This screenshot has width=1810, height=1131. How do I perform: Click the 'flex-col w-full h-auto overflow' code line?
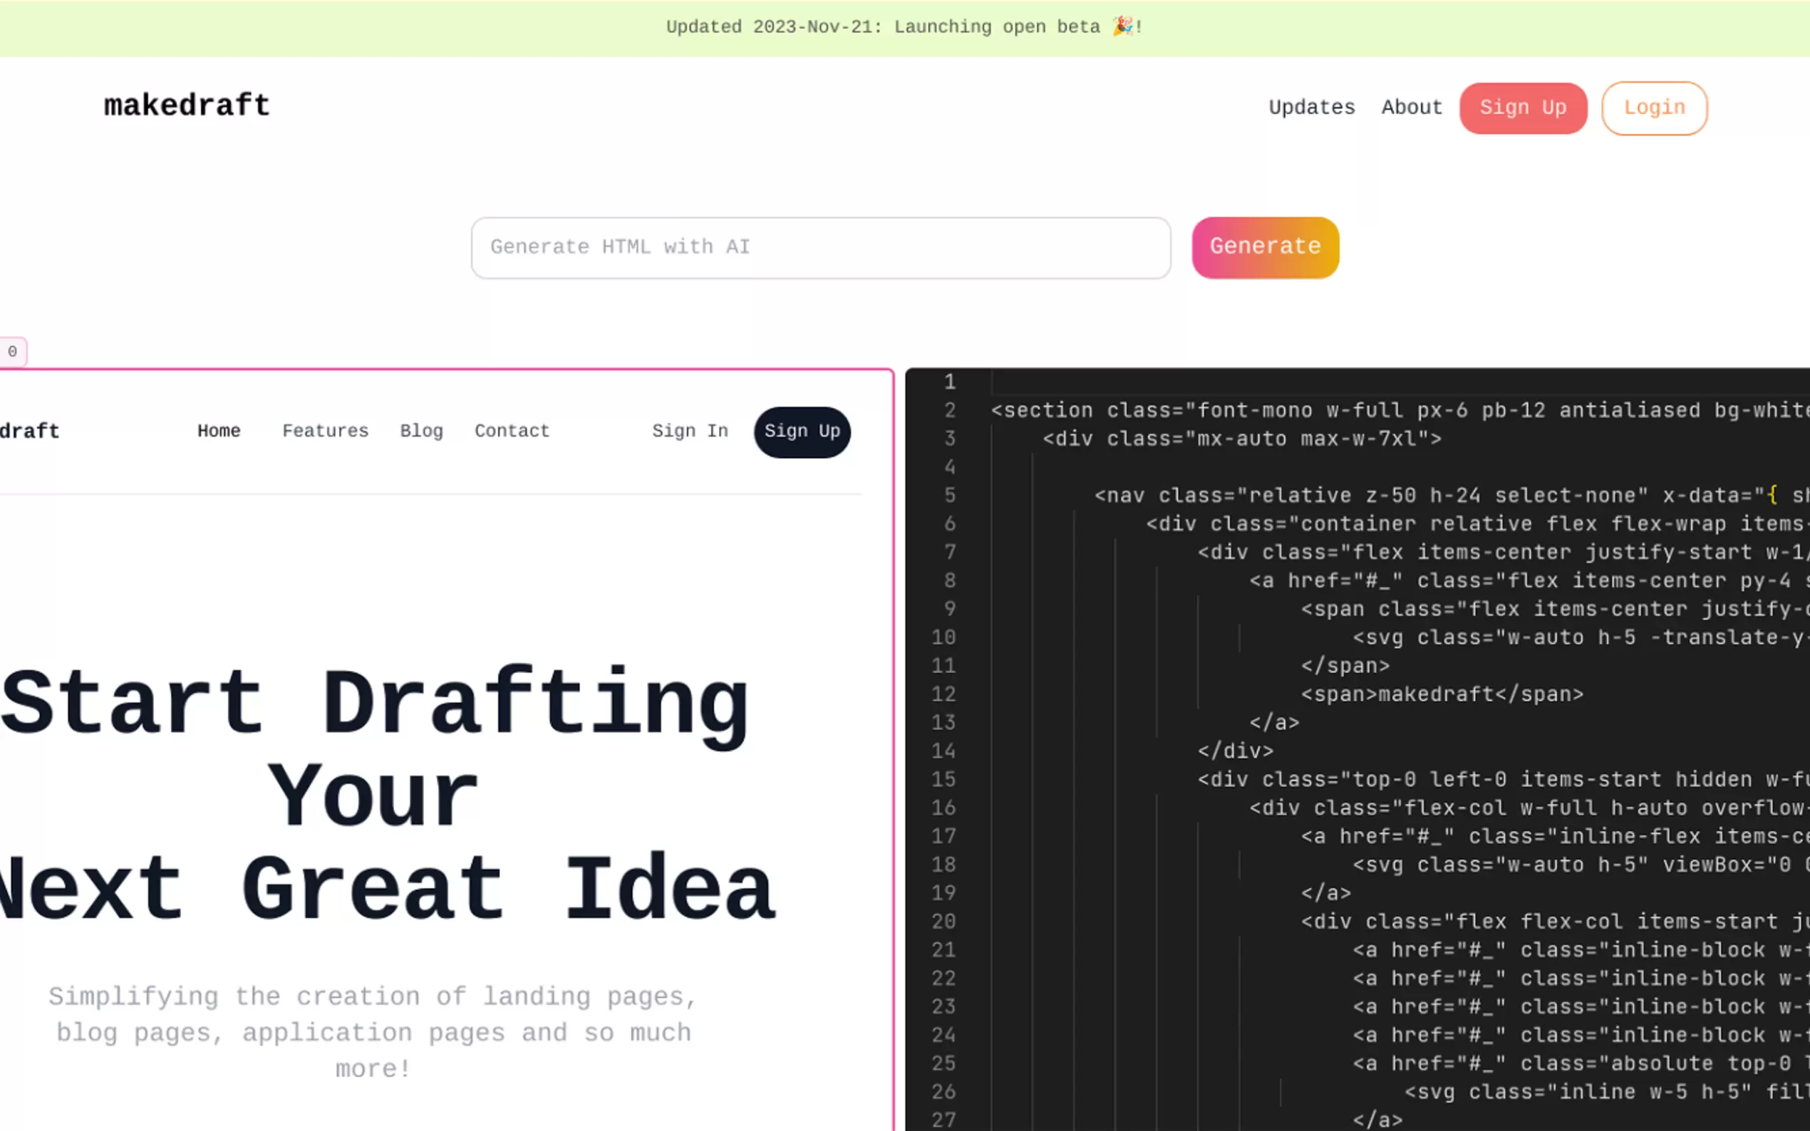(1529, 808)
